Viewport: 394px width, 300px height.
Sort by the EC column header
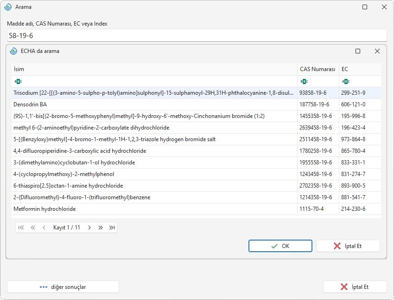[x=360, y=69]
